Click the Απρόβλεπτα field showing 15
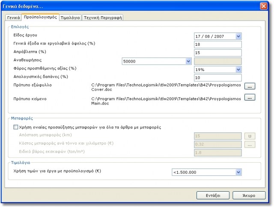The height and width of the screenshot is (208, 274). [x=218, y=53]
